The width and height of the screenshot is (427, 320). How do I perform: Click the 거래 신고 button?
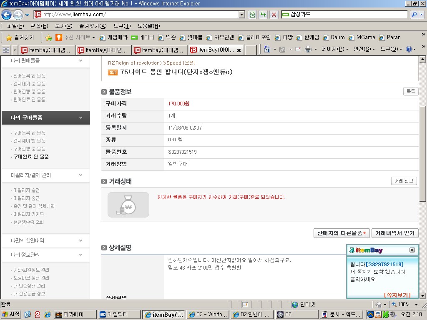click(404, 181)
